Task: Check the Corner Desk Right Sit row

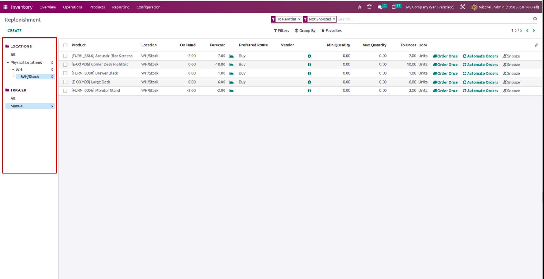Action: point(65,65)
